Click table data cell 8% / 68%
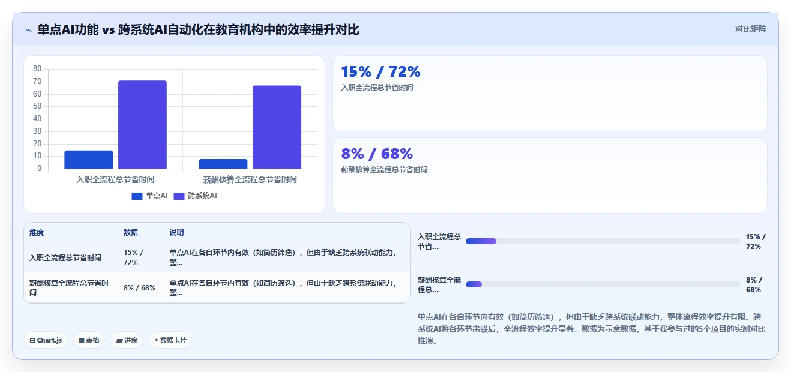This screenshot has height=372, width=791. pos(139,288)
